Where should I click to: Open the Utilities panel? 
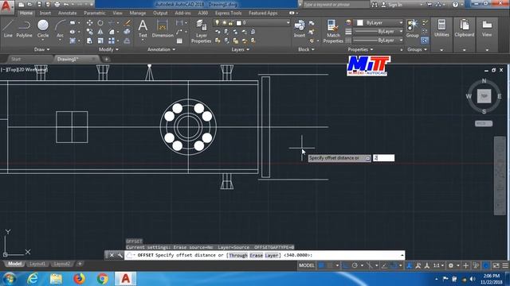tap(441, 28)
